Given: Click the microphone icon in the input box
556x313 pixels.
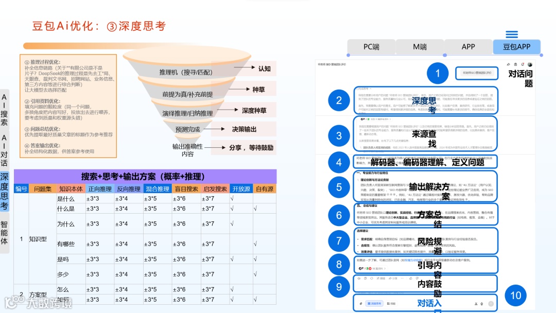Looking at the screenshot, I should pyautogui.click(x=482, y=304).
